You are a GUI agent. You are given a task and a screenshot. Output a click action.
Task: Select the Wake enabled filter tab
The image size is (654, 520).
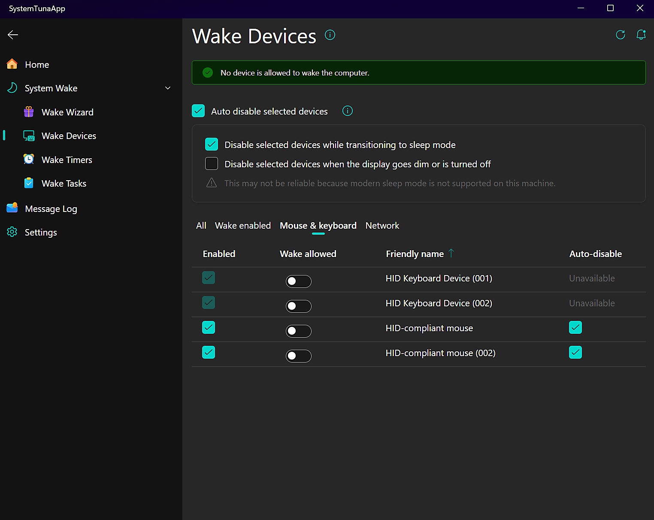(x=242, y=226)
